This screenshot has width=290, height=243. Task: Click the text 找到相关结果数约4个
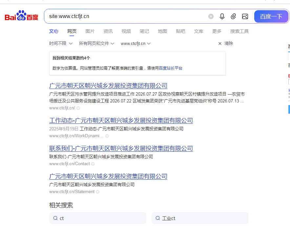click(x=71, y=58)
